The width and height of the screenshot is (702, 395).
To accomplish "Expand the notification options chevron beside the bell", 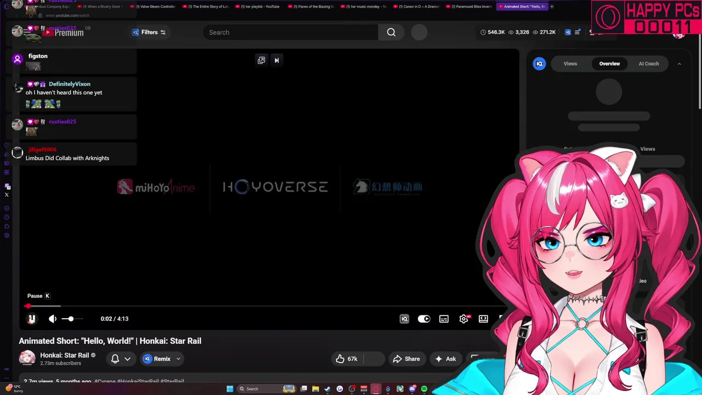I will pos(127,359).
